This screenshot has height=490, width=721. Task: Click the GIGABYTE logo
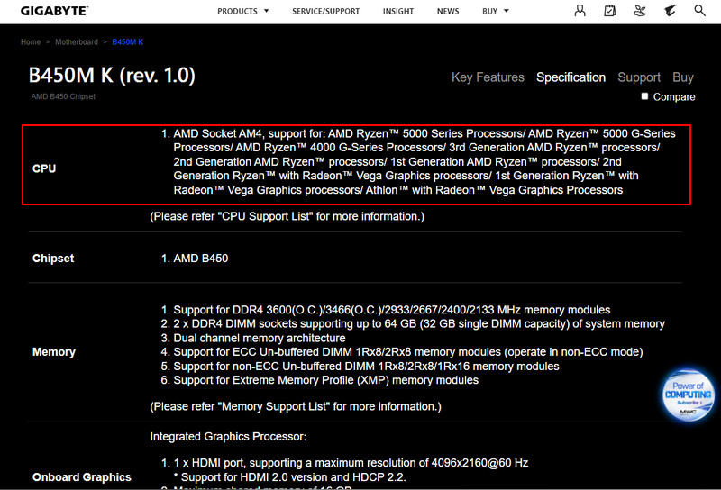coord(54,11)
